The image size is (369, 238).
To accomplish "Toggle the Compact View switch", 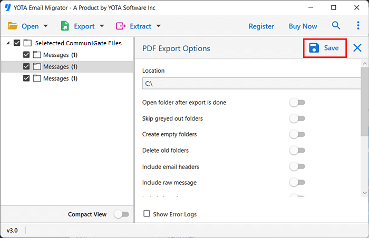I will coord(121,214).
